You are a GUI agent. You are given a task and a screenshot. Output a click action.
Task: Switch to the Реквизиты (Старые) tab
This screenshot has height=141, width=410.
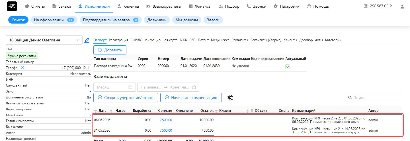pos(266,40)
